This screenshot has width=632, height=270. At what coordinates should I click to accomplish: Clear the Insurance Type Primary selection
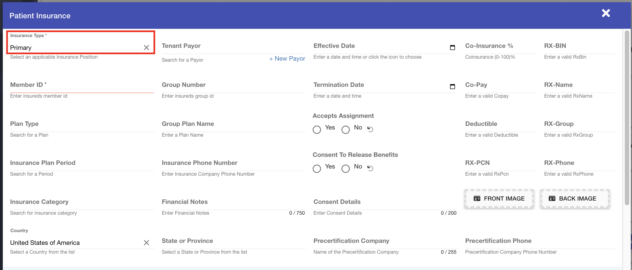tap(146, 48)
